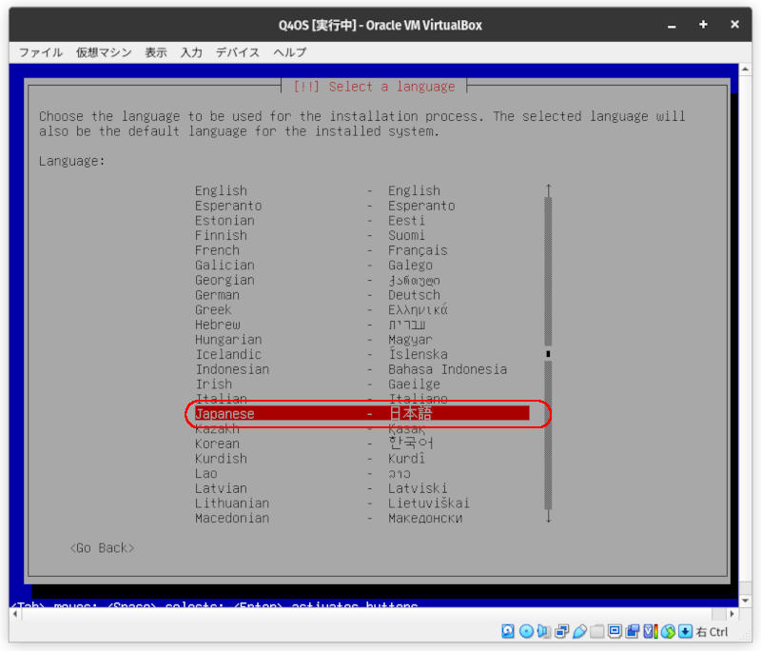Select Icelandic - Íslenska language entry
The height and width of the screenshot is (651, 761).
tap(362, 354)
